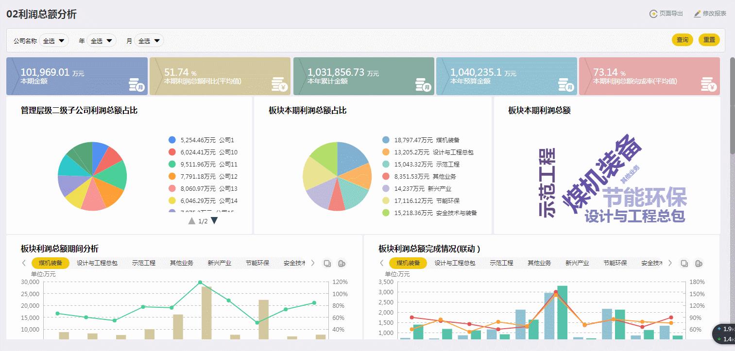
Task: Toggle 节能环保 legend entry in pie chart
Action: (421, 201)
